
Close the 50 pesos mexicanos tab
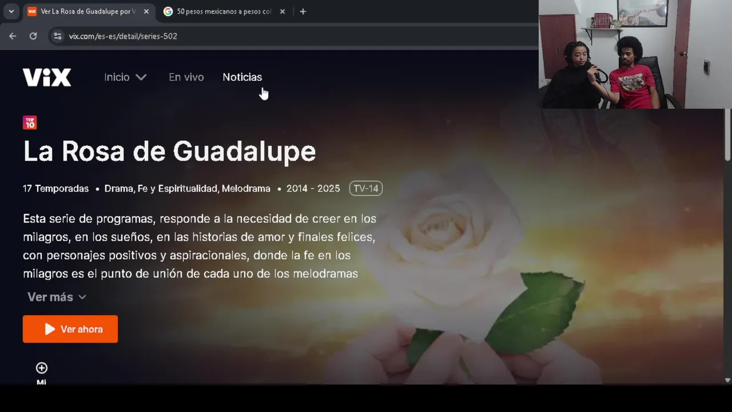pos(283,11)
